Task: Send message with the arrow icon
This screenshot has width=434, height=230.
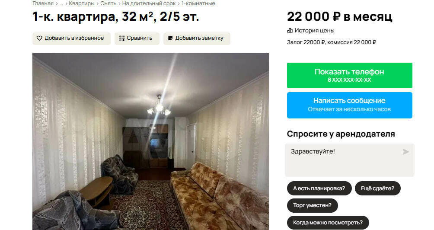Action: point(406,152)
